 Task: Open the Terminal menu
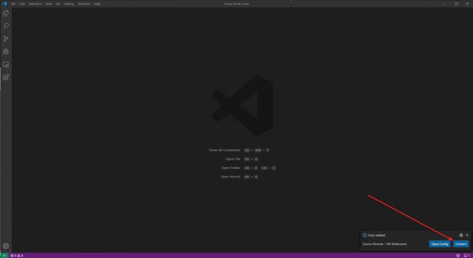[84, 4]
